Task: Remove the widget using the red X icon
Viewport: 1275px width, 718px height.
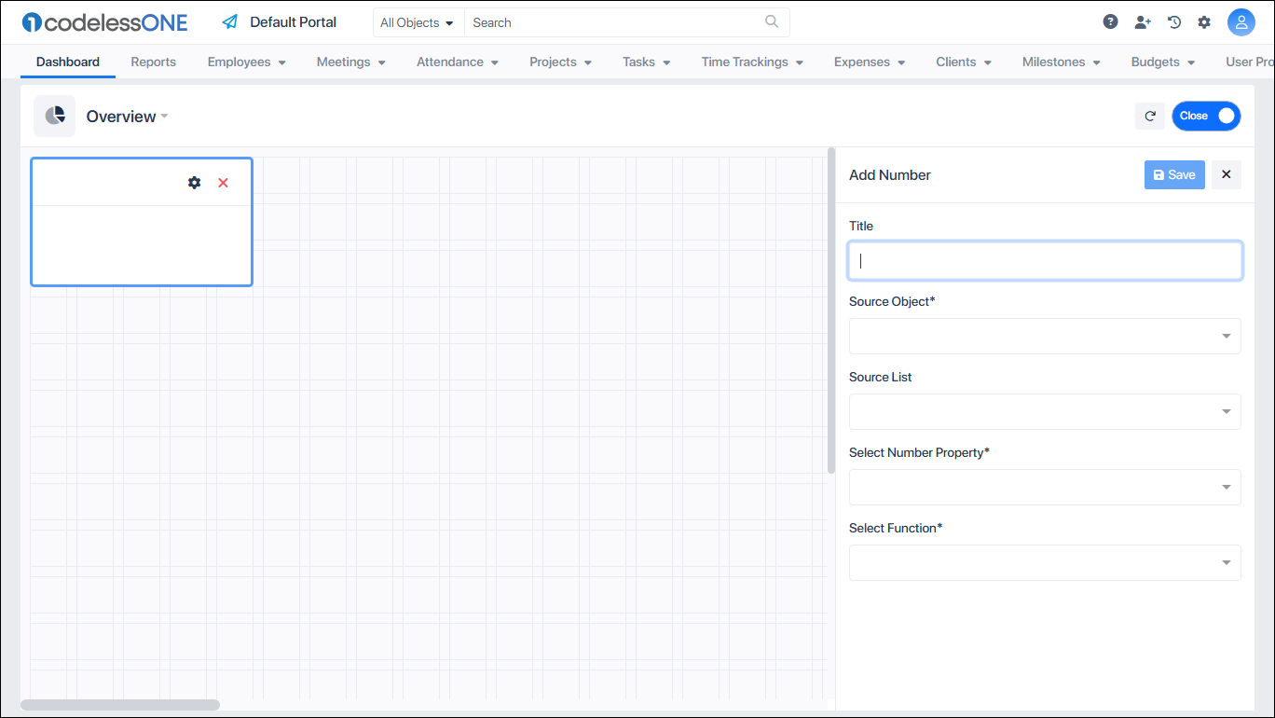Action: [x=223, y=183]
